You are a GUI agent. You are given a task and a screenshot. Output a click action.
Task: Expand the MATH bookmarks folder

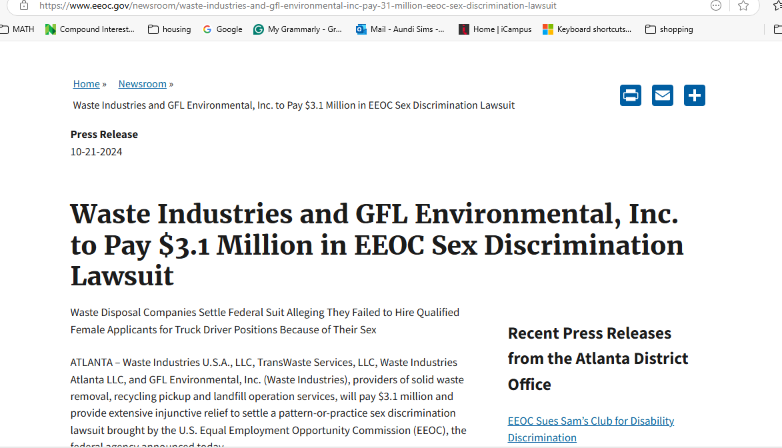click(17, 29)
